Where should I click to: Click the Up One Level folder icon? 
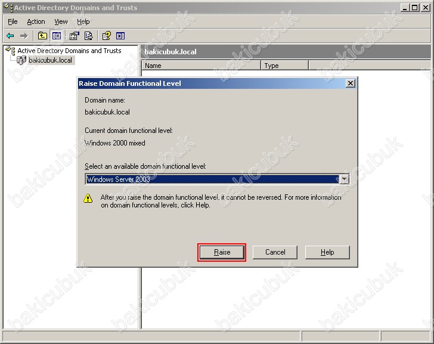click(x=42, y=36)
